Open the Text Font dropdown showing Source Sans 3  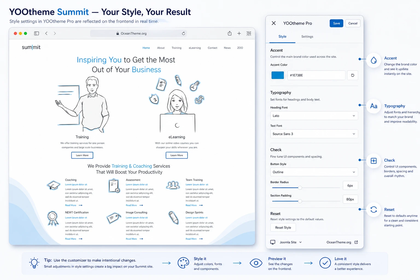pos(314,134)
